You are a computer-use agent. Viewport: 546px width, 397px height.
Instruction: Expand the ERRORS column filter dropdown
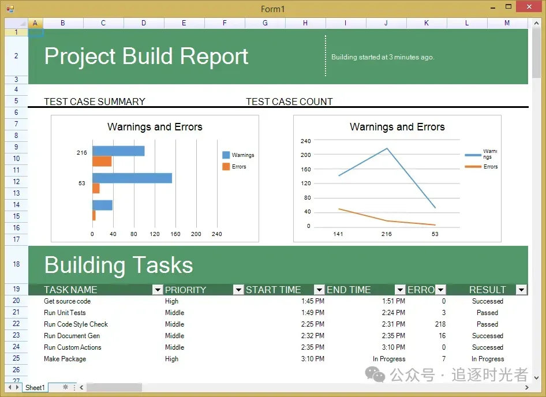tap(440, 290)
